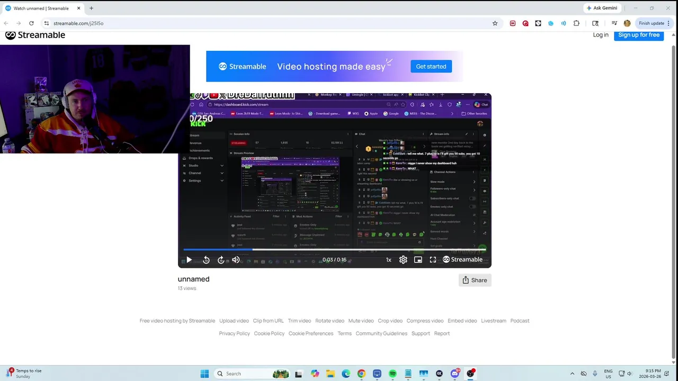
Task: Open the Mute video link
Action: 361,321
